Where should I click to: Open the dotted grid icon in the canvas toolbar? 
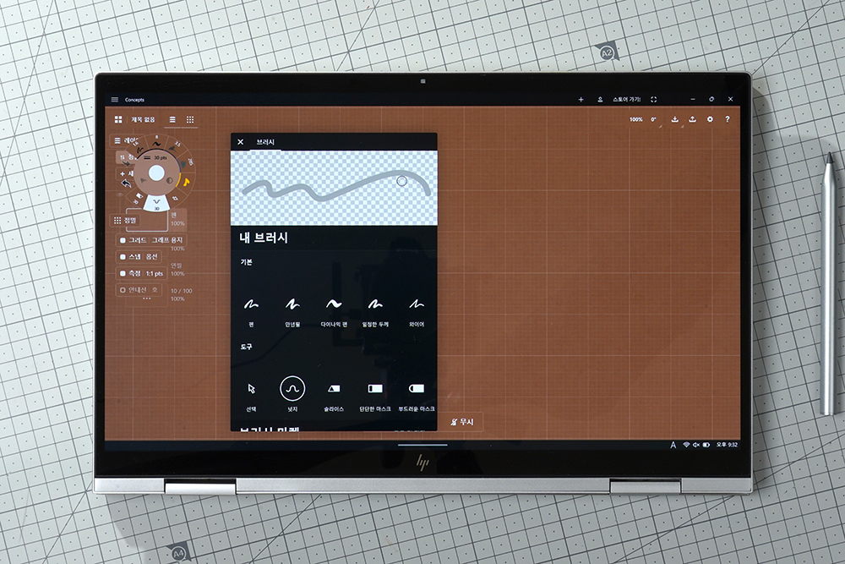pyautogui.click(x=189, y=119)
